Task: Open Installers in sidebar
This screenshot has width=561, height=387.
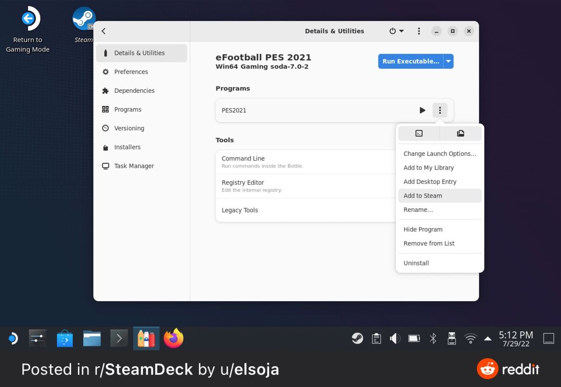Action: [142, 147]
